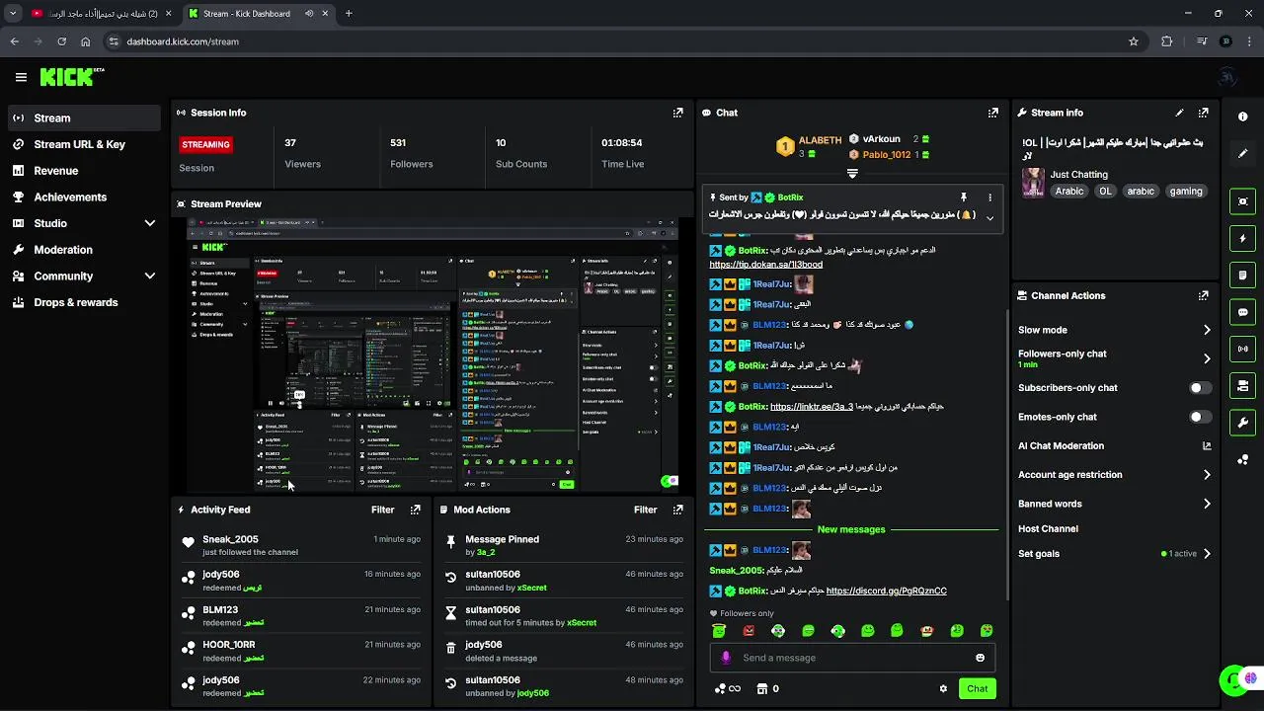Toggle the stream preview widget in right toolbar

pyautogui.click(x=1242, y=201)
